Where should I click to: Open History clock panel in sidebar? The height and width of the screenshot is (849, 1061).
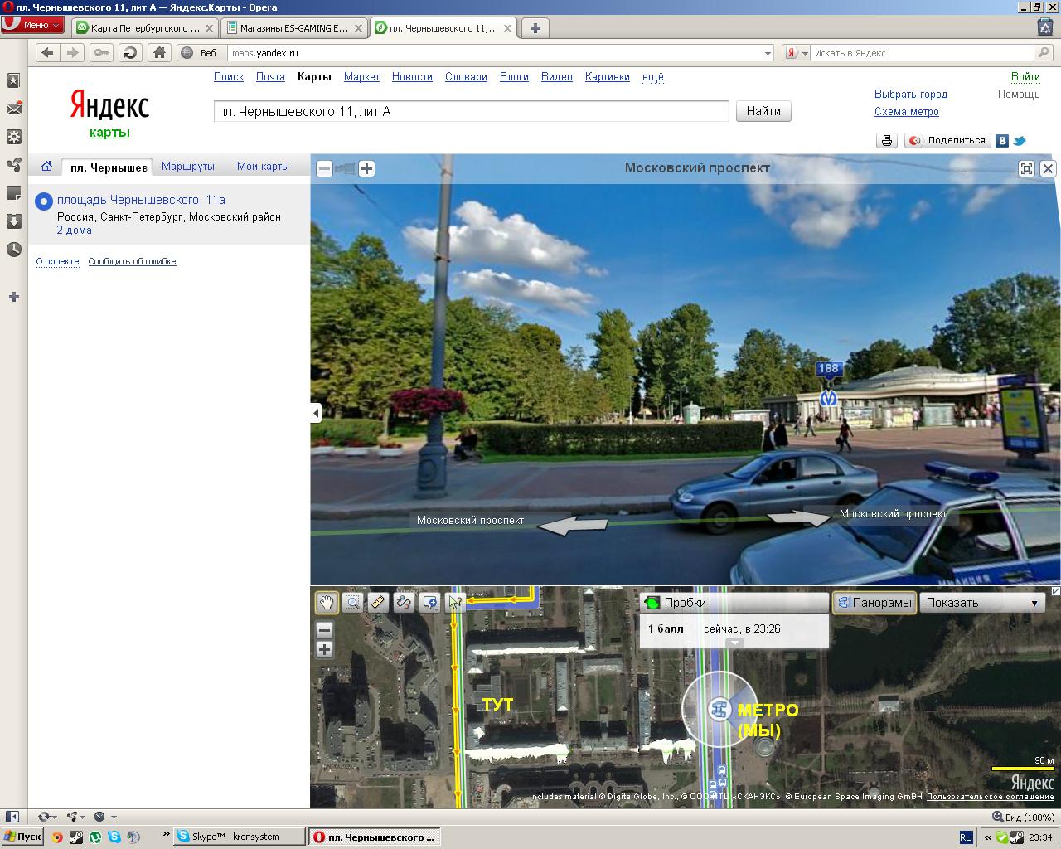pyautogui.click(x=13, y=250)
